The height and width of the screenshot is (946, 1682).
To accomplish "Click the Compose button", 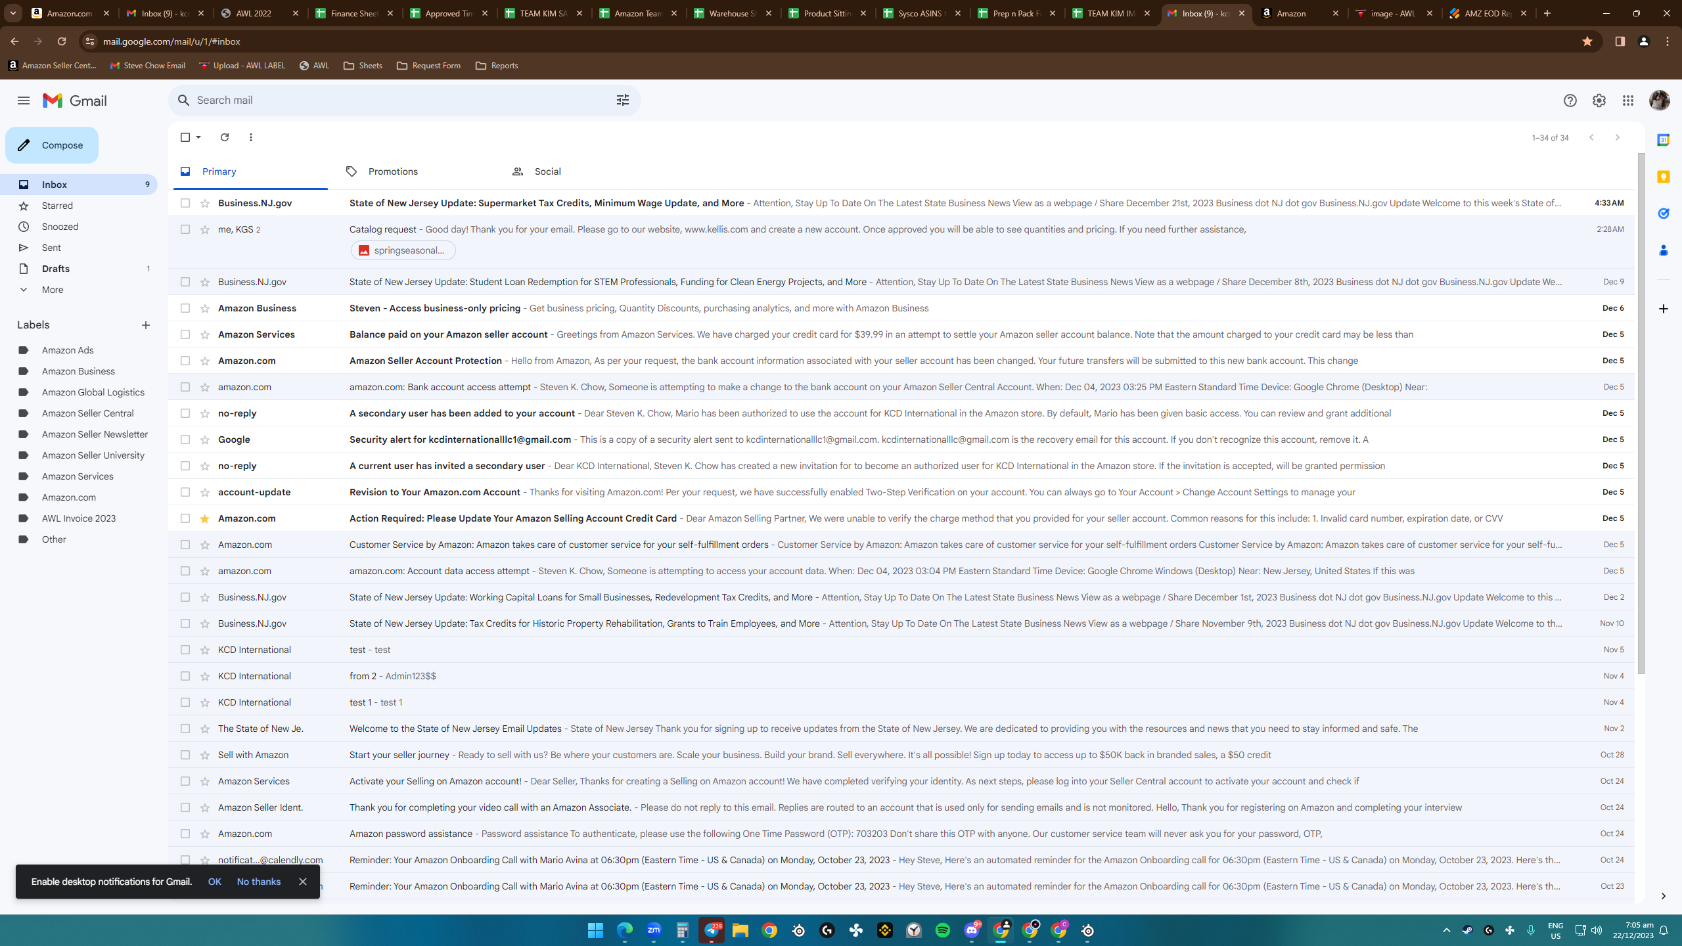I will 52,145.
